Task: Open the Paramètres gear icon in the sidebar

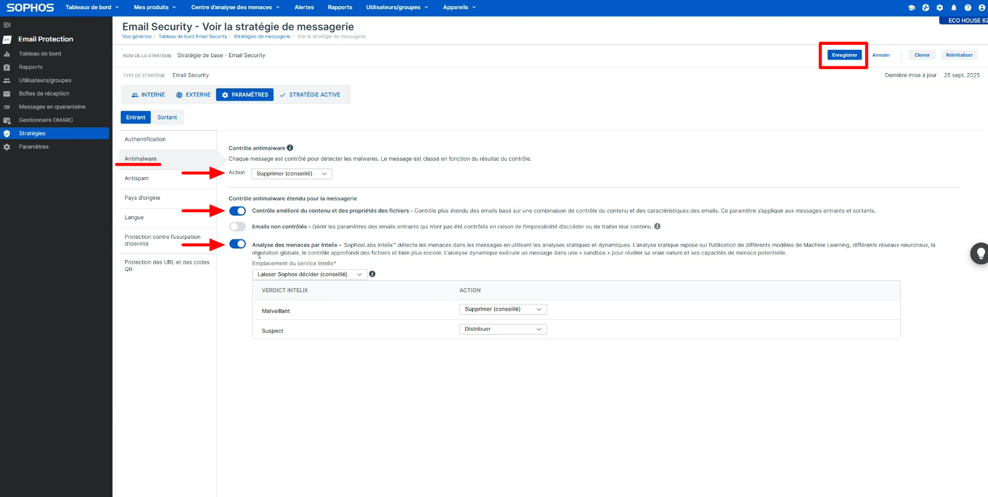Action: pos(7,147)
